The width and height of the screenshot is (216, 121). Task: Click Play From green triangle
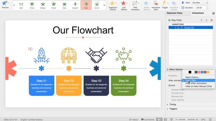tap(169, 20)
